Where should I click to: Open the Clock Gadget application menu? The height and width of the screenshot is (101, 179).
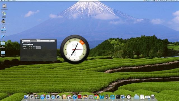coord(7,1)
